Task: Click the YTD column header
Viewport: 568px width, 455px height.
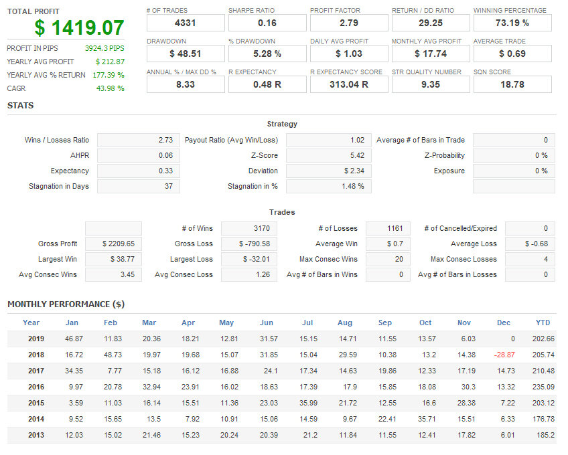Action: tap(543, 323)
